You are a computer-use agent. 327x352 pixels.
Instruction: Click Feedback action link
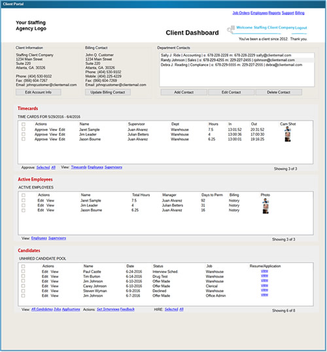coord(128,309)
